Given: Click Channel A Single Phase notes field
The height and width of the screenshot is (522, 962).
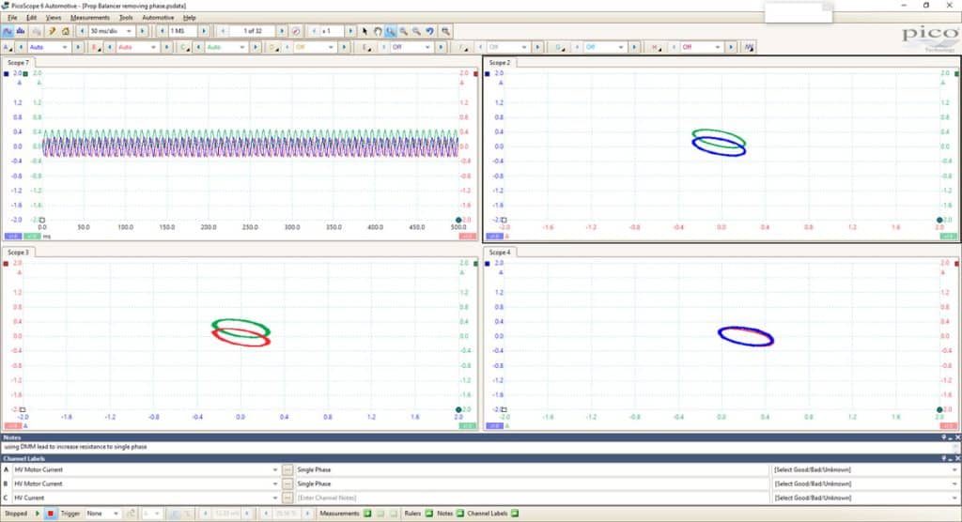Looking at the screenshot, I should click(x=532, y=469).
